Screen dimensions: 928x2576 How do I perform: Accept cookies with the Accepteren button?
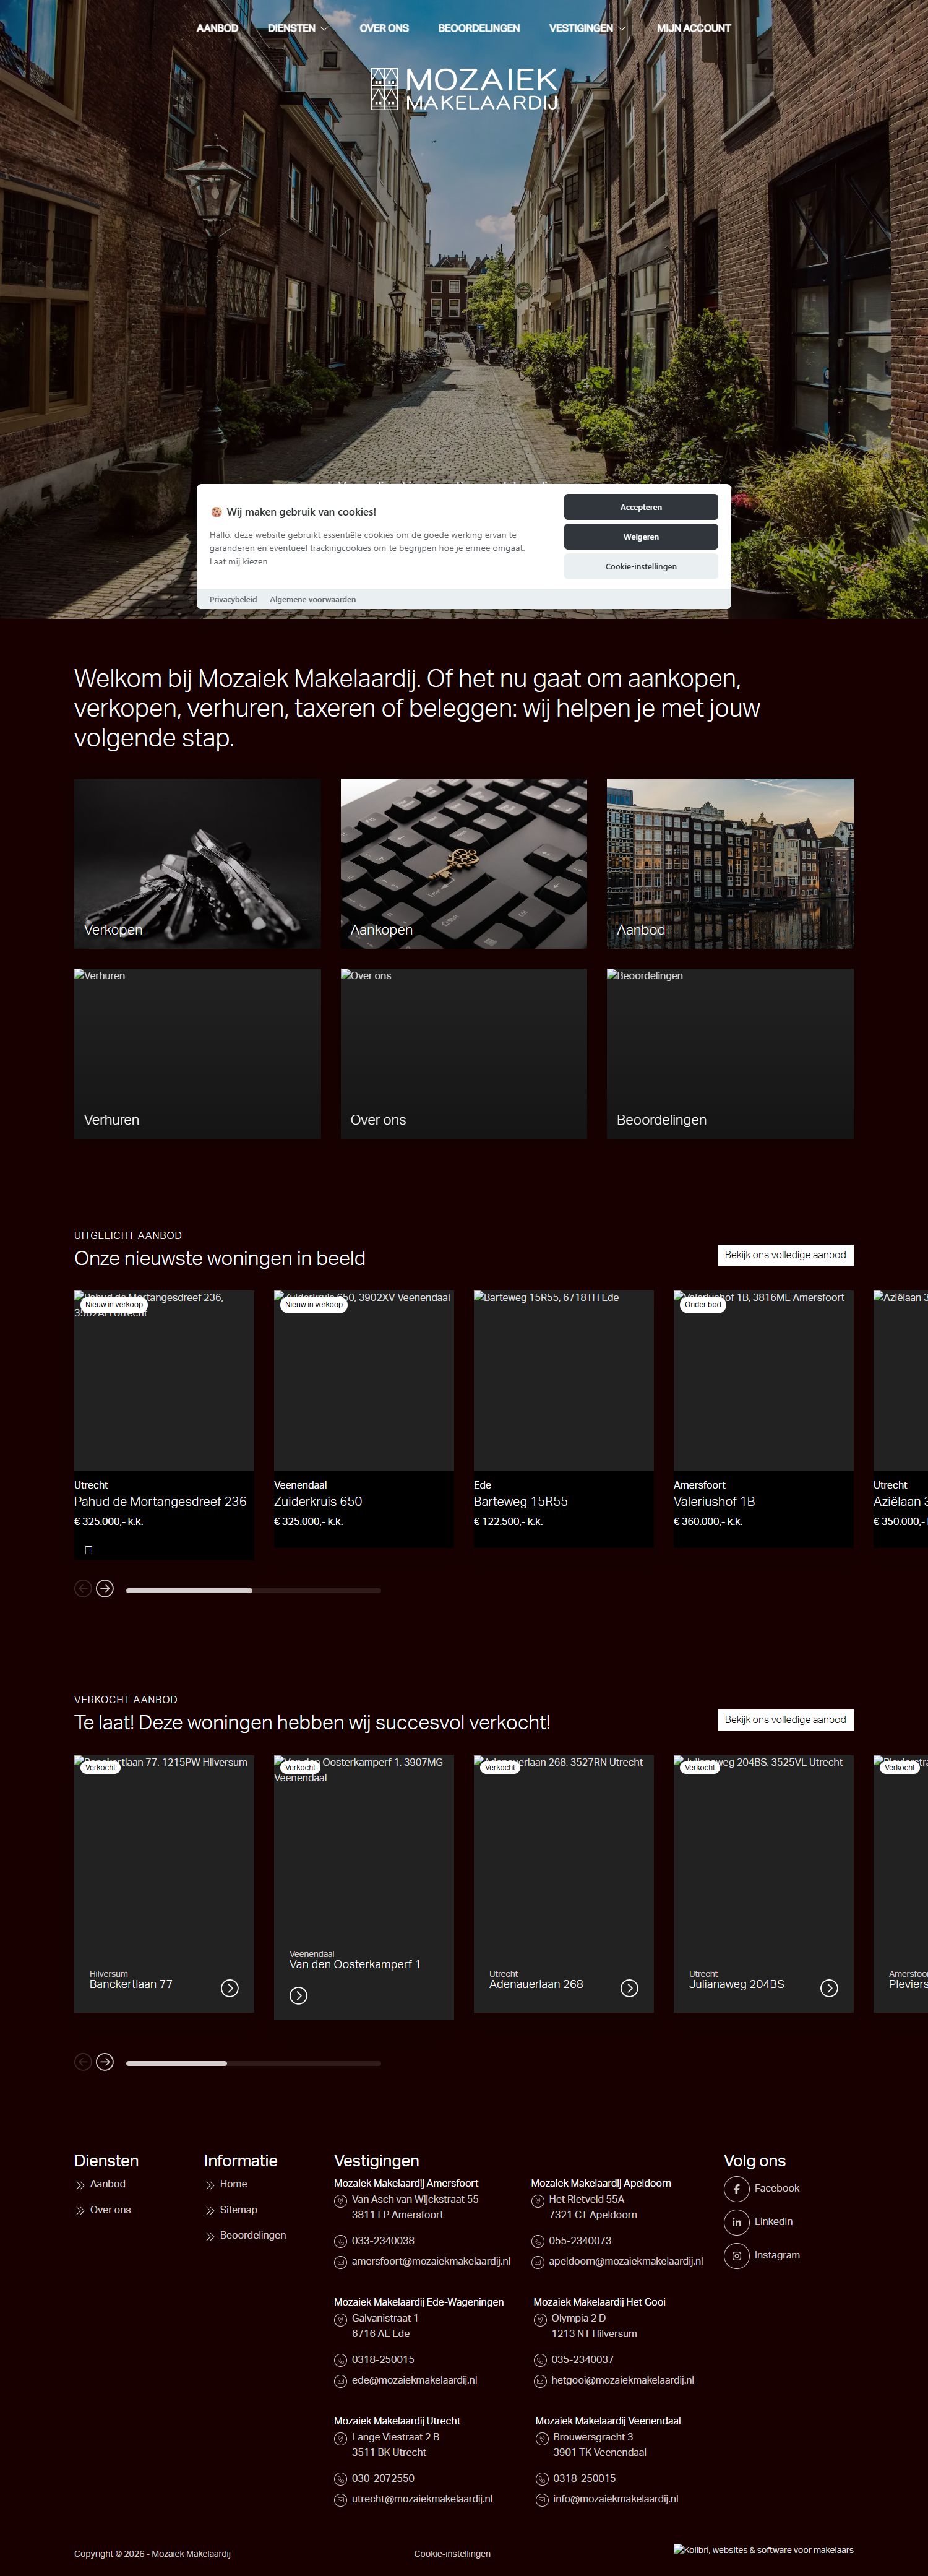[x=640, y=507]
